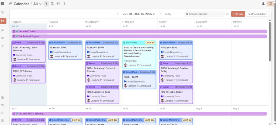Click the Draft 9a badge on Jul 31 email
This screenshot has height=125, width=276.
(187, 120)
